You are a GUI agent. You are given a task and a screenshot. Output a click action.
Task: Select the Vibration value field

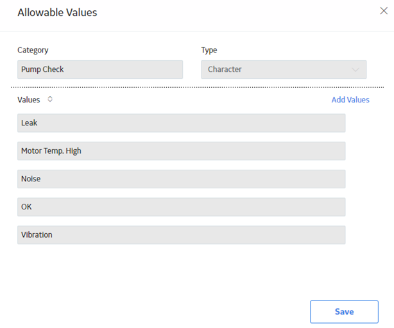[x=182, y=235]
